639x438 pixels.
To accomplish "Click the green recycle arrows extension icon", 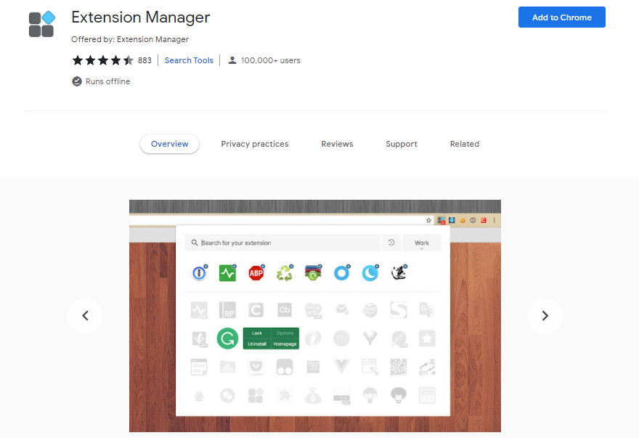I will coord(284,273).
